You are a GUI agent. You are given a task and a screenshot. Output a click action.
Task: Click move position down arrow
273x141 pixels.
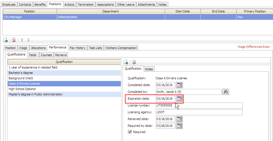point(28,40)
